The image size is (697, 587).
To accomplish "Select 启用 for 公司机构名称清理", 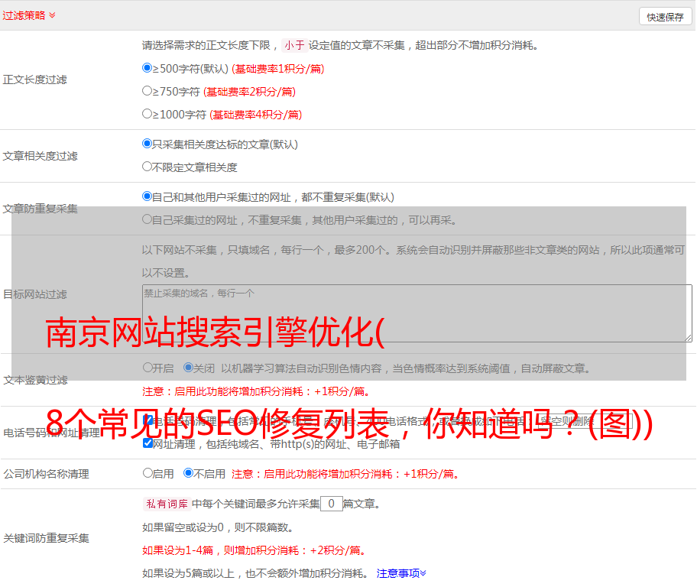I will [148, 472].
